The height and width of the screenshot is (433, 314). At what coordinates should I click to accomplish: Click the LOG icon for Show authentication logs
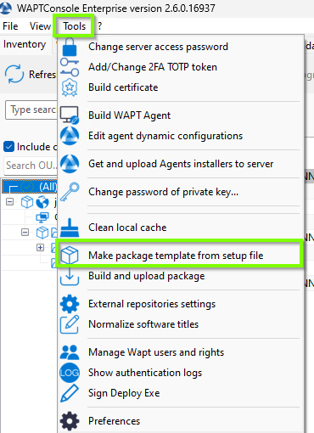70,373
